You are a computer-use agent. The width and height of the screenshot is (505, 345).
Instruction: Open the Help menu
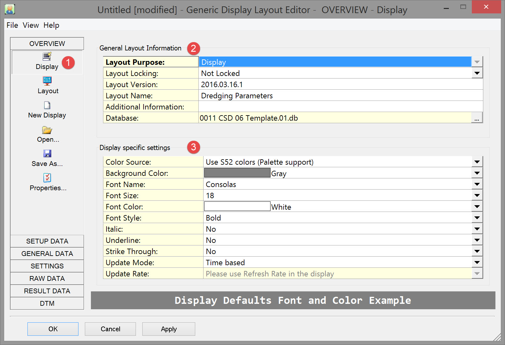51,25
